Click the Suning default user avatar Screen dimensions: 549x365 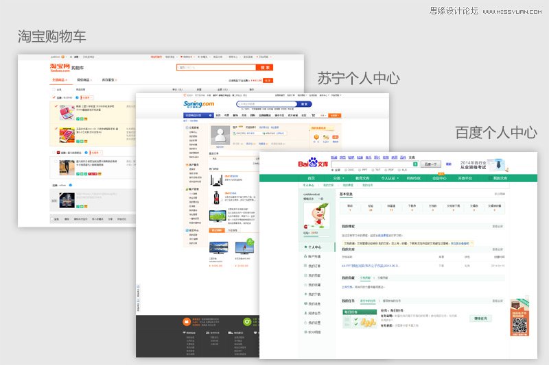point(220,135)
